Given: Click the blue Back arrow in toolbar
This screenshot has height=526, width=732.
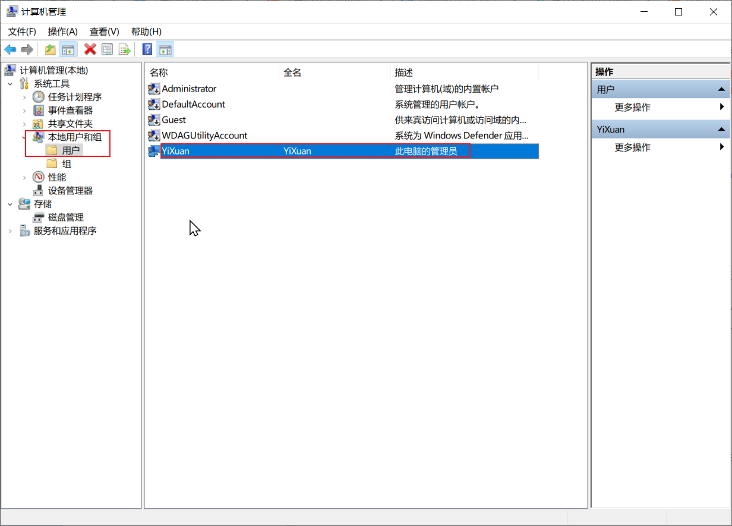Looking at the screenshot, I should tap(10, 49).
